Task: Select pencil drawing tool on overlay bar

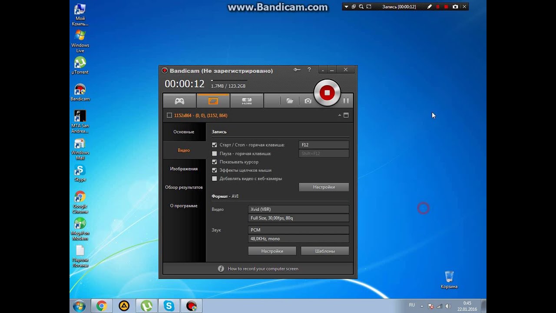Action: point(430,7)
